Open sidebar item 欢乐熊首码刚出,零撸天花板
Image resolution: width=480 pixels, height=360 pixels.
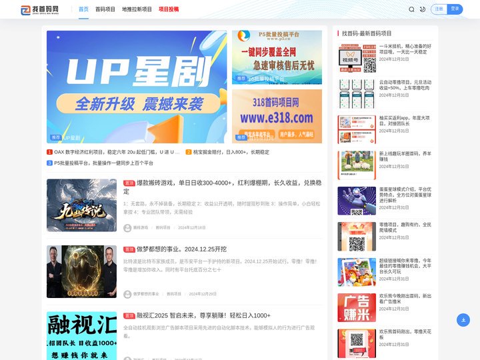click(405, 334)
